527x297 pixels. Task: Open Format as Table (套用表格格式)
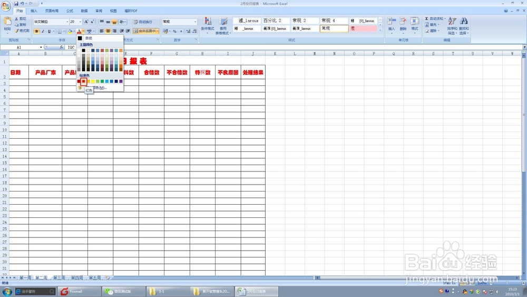click(x=223, y=25)
